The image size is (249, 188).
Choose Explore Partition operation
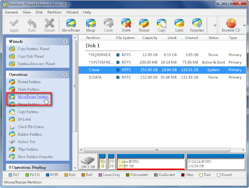[30, 134]
